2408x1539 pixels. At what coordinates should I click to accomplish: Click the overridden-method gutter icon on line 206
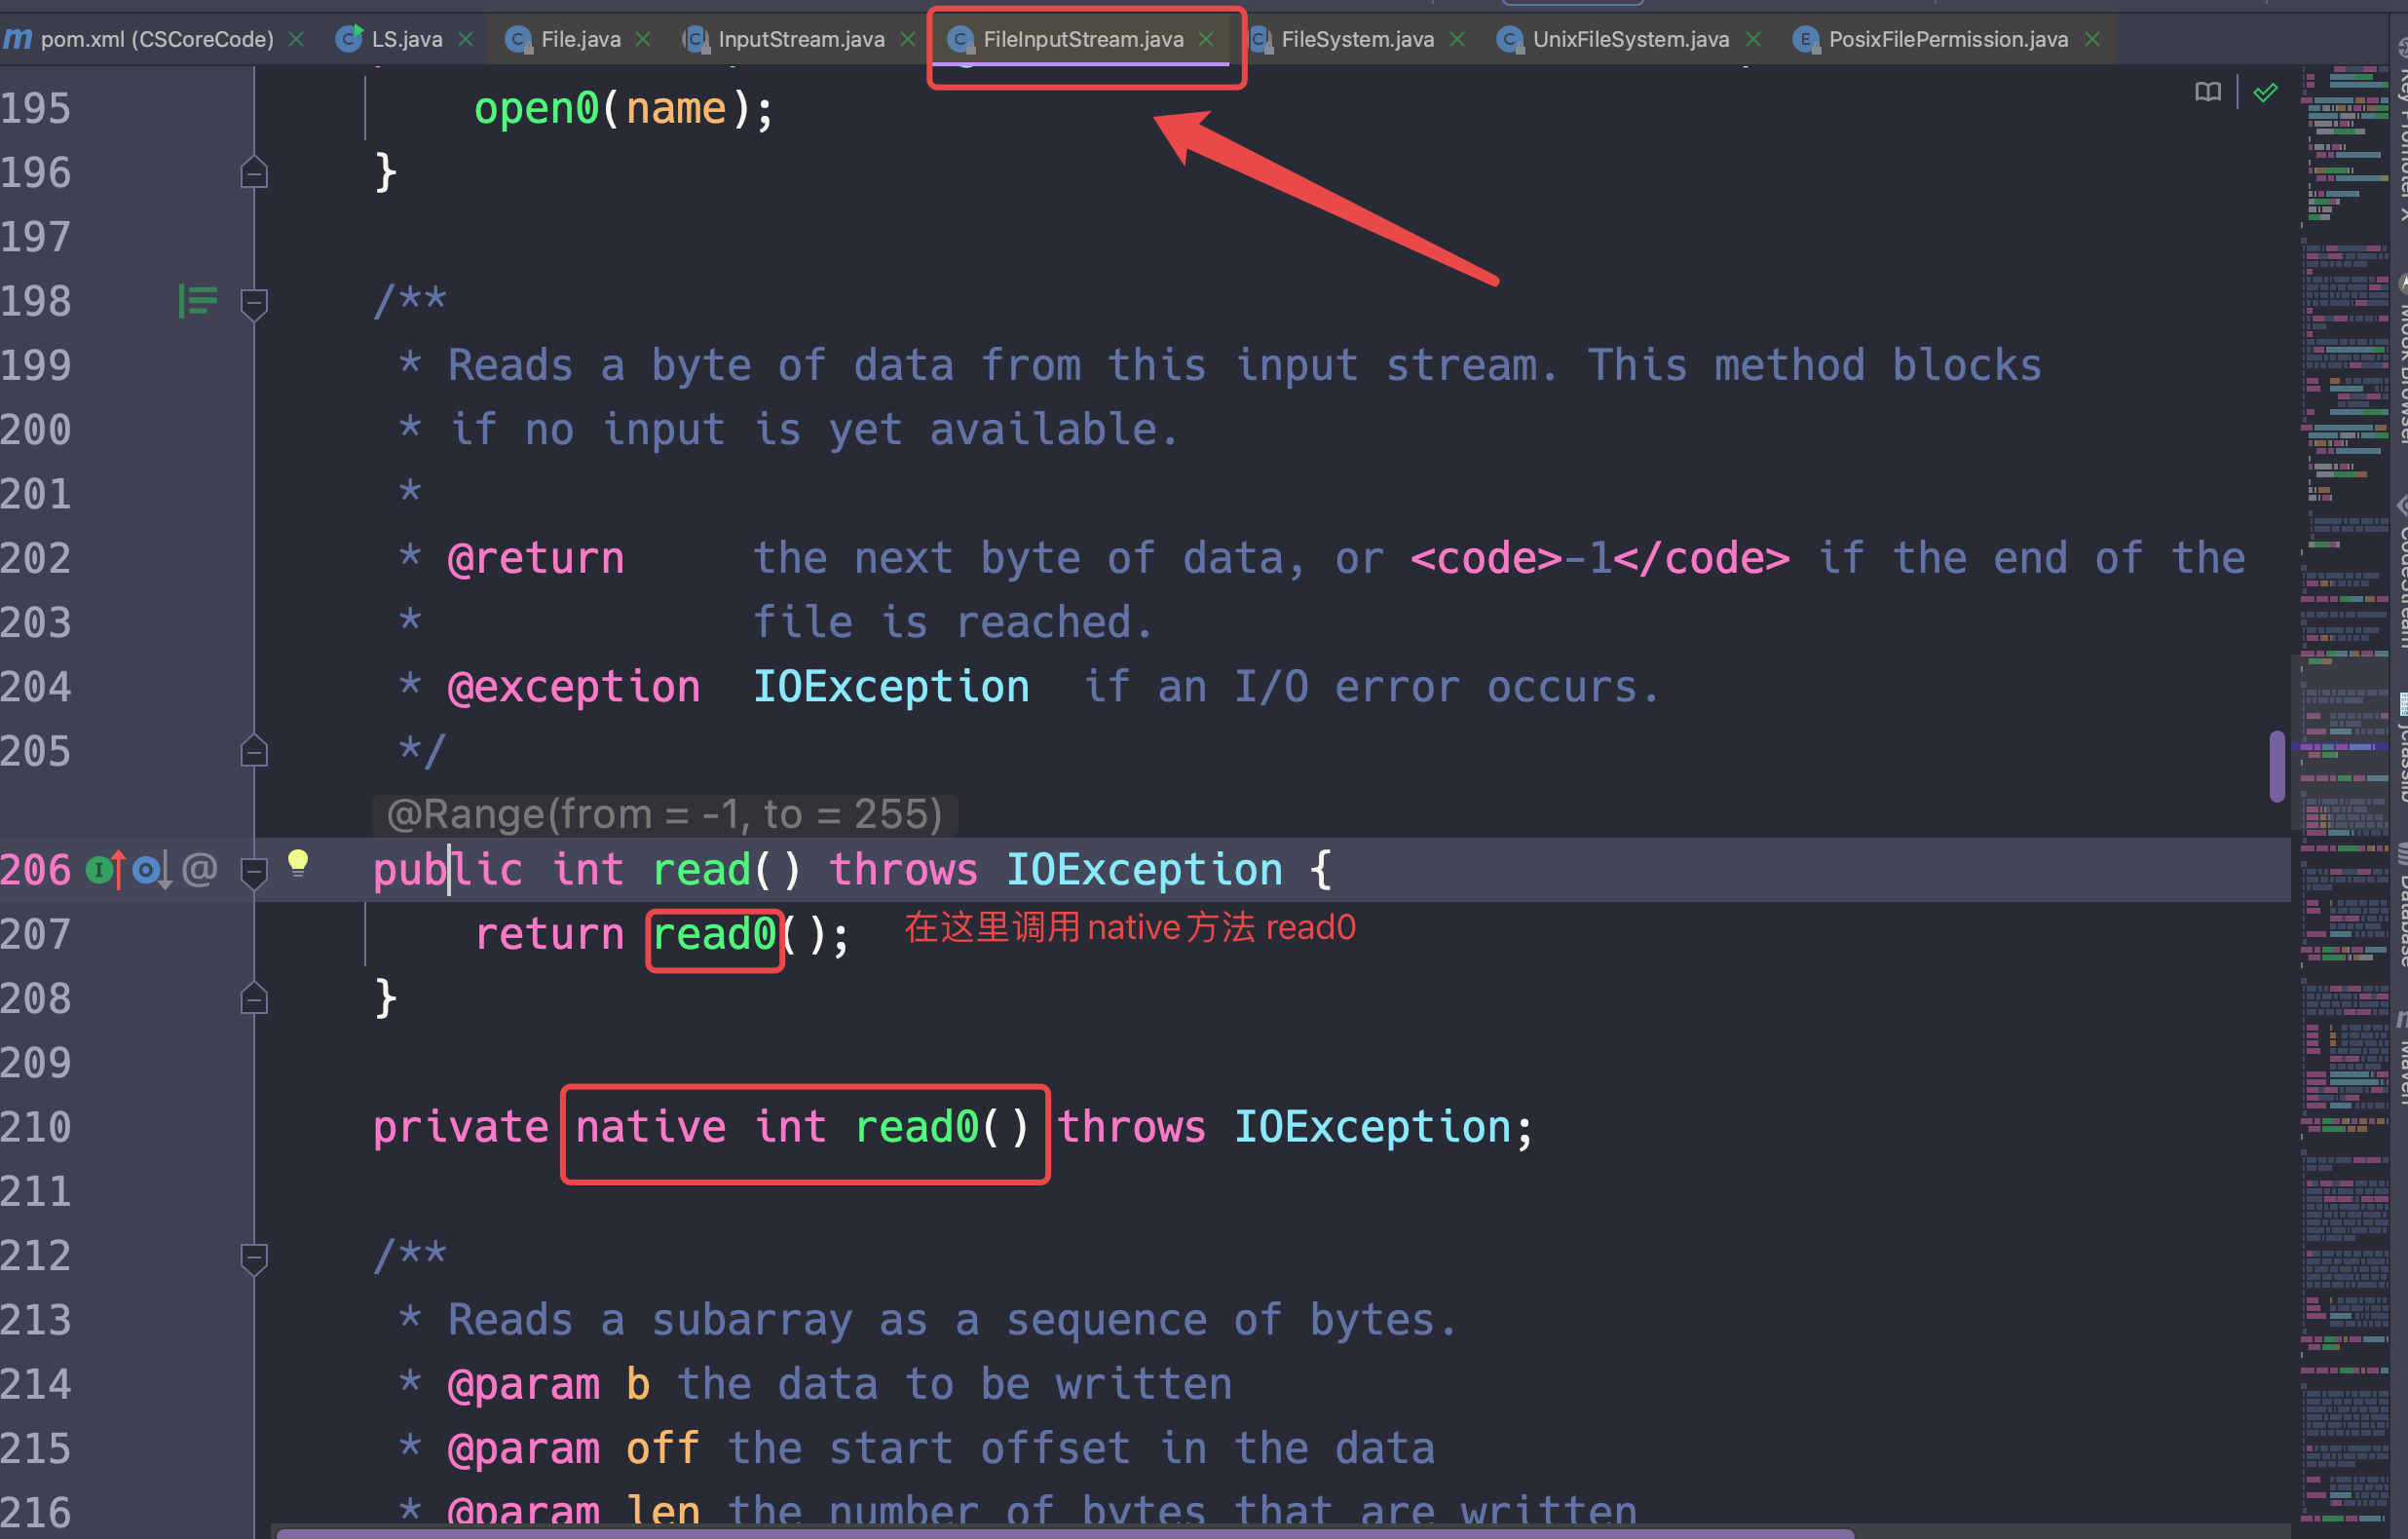pyautogui.click(x=151, y=870)
